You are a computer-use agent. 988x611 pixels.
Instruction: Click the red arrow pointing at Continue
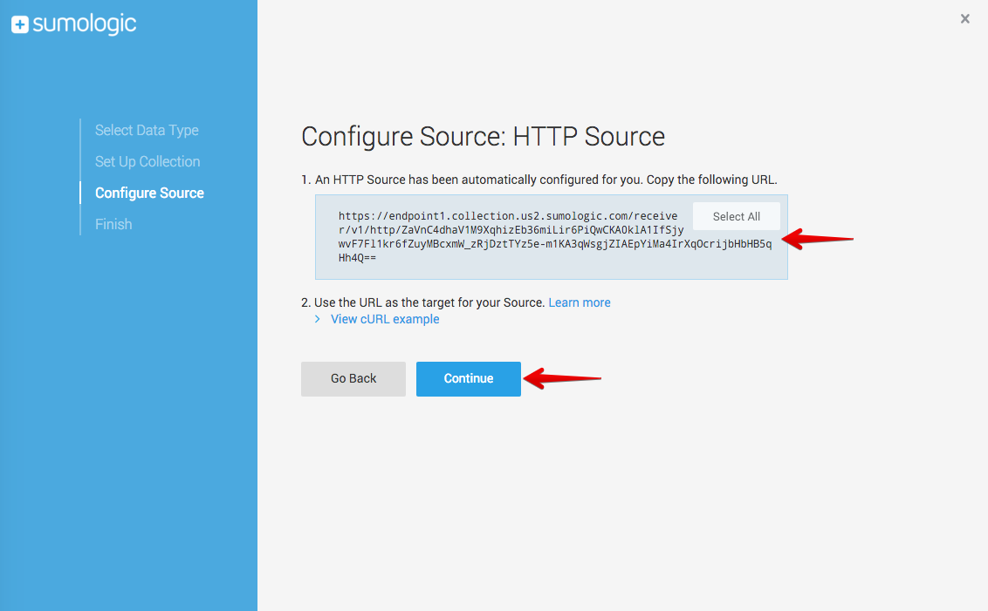coord(563,378)
